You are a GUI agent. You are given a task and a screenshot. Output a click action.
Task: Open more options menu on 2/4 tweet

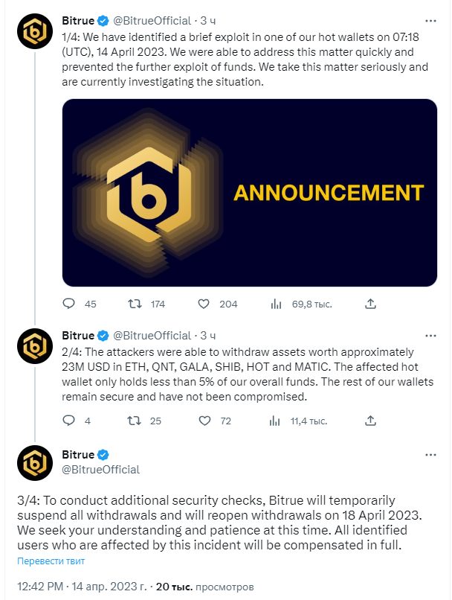coord(430,336)
